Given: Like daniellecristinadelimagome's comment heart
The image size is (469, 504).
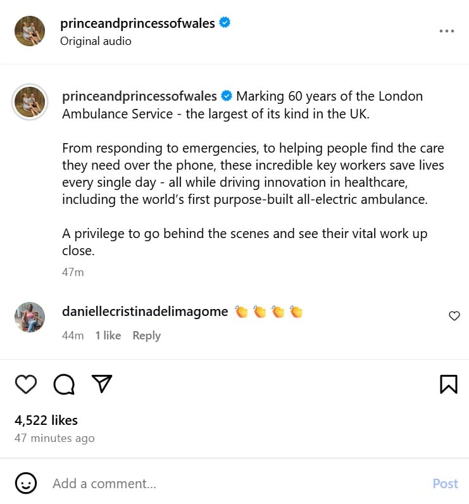Looking at the screenshot, I should [x=454, y=316].
